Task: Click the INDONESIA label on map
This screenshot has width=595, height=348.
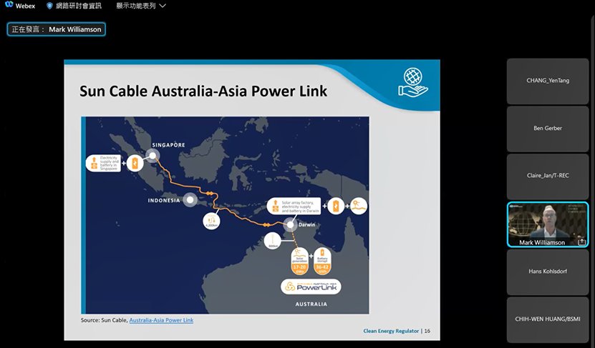Action: tap(164, 200)
